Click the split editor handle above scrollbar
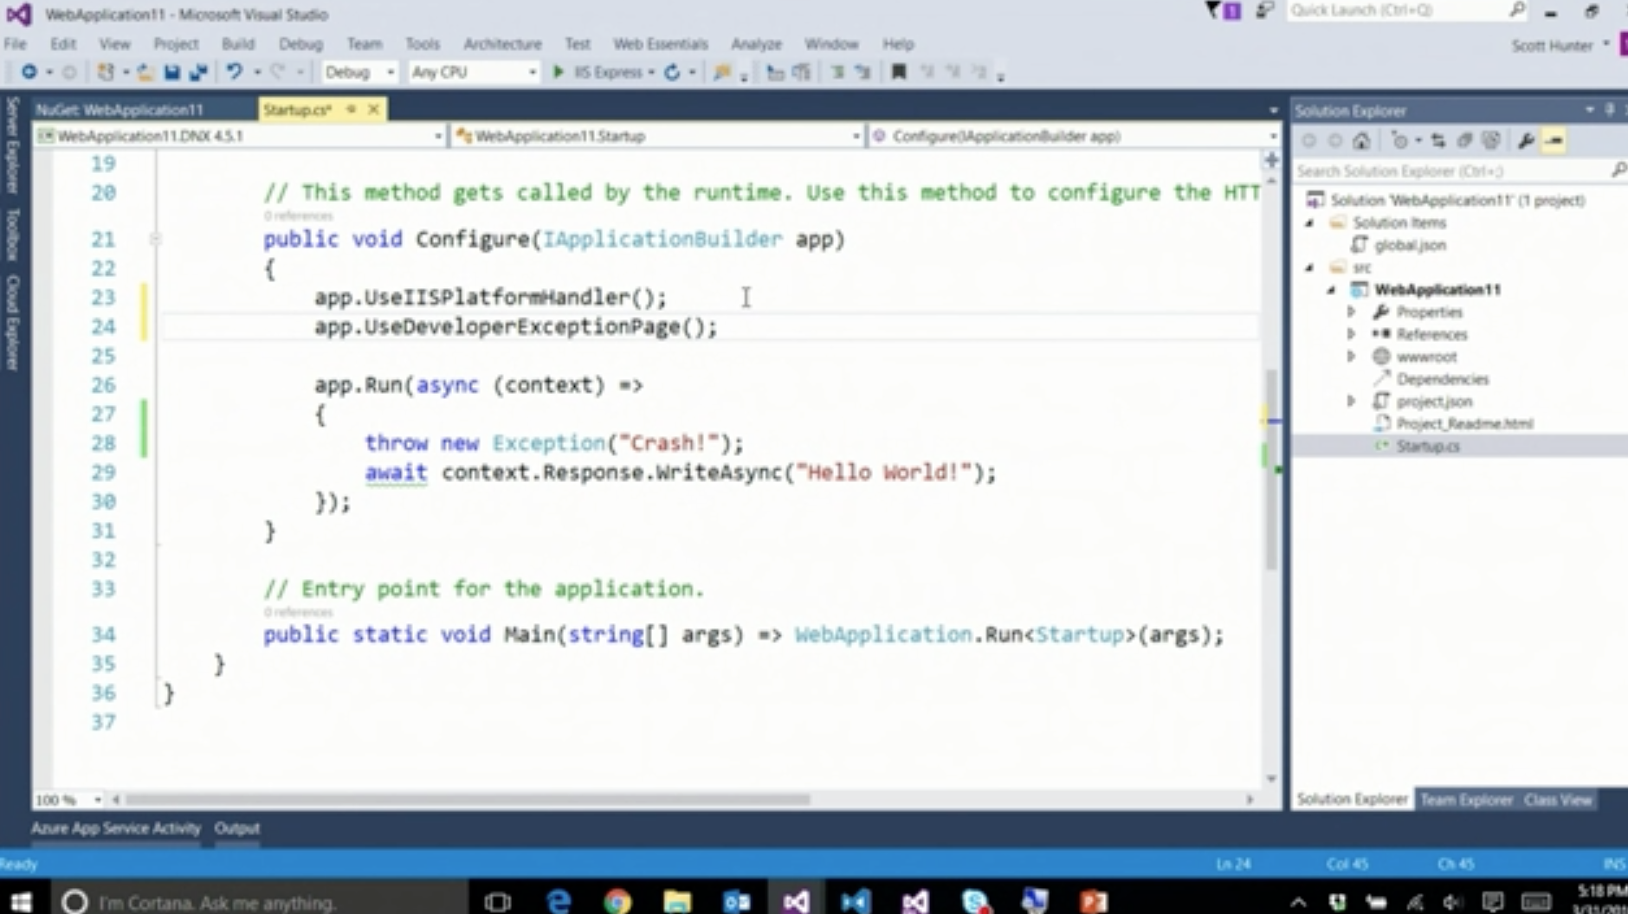1628x914 pixels. coord(1271,160)
